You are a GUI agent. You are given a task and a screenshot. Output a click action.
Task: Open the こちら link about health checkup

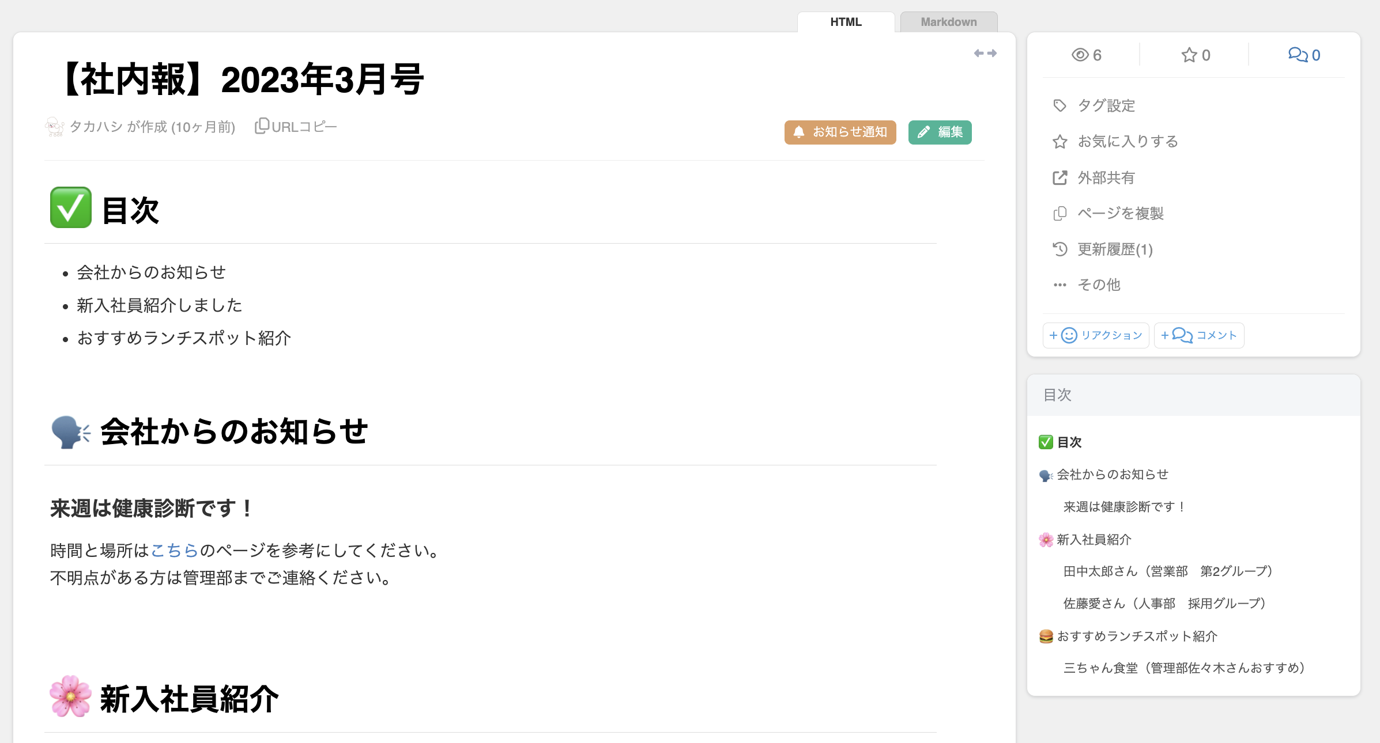(175, 550)
